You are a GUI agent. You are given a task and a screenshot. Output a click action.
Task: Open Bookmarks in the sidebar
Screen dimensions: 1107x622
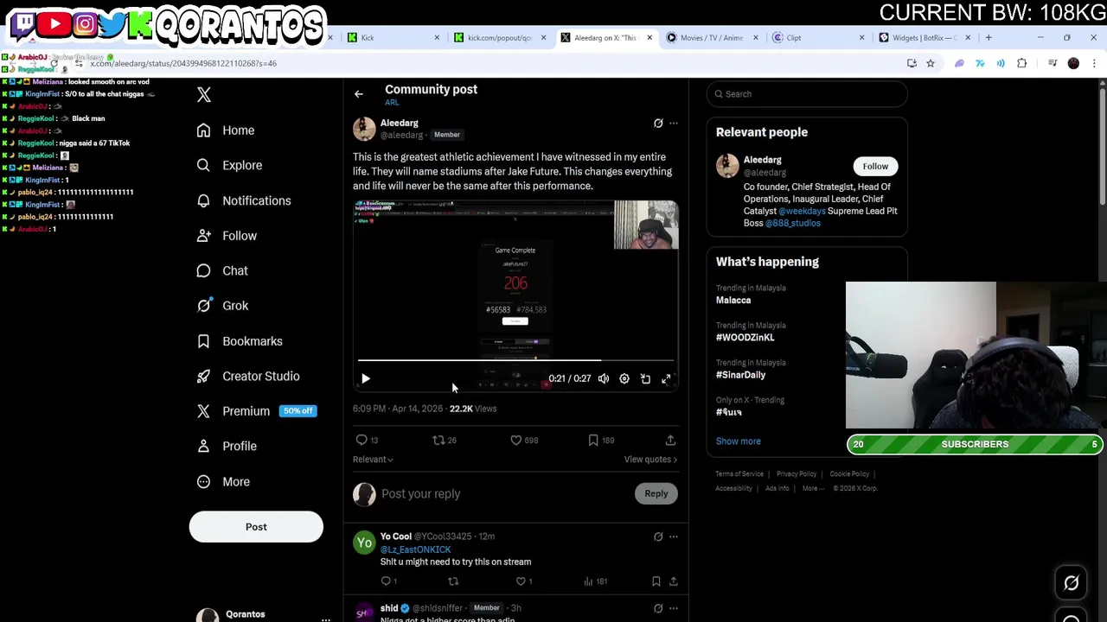(240, 341)
